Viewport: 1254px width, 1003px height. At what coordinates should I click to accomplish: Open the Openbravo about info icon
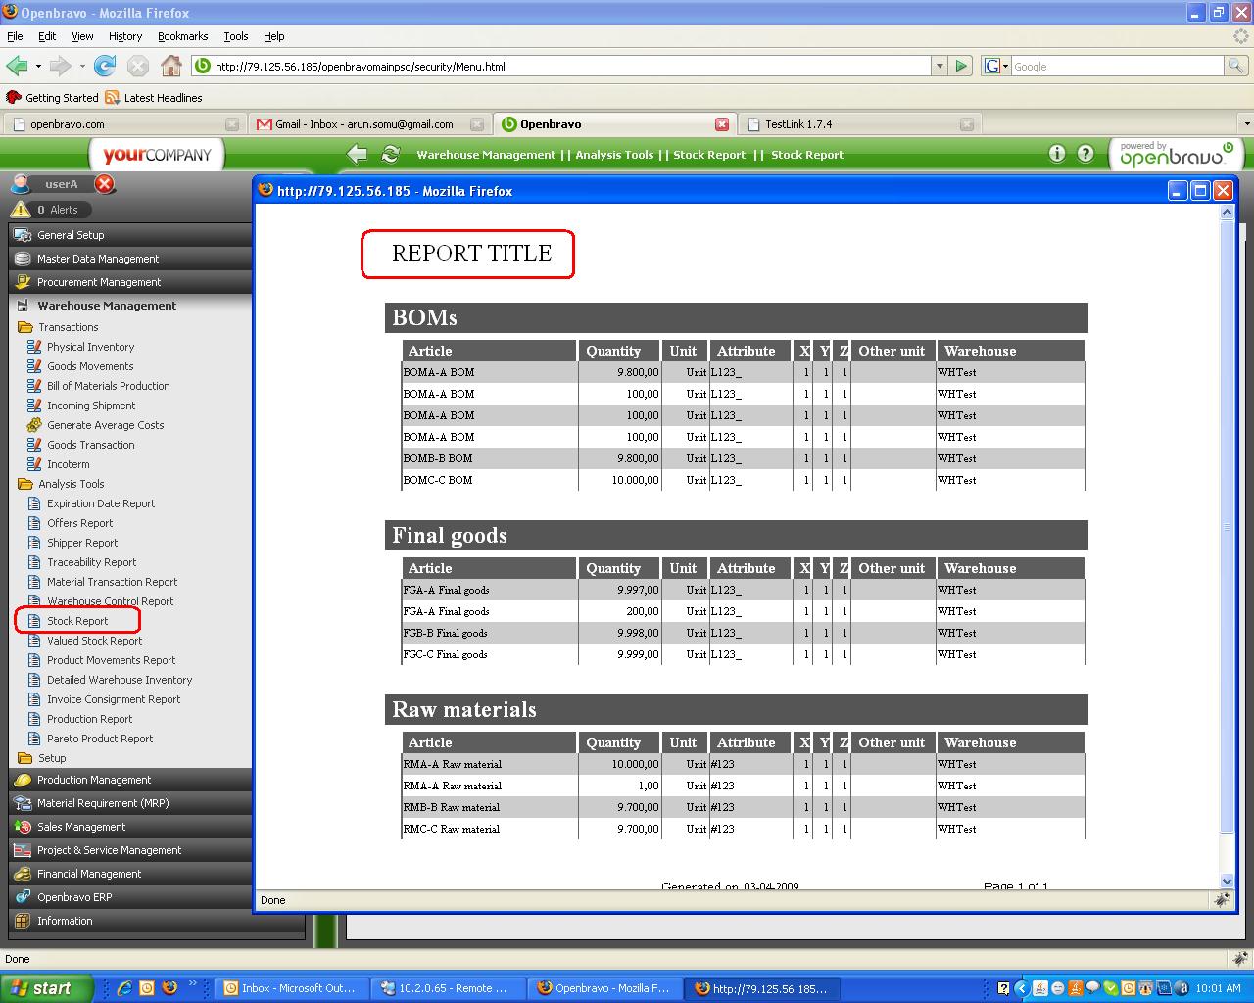click(x=1057, y=153)
